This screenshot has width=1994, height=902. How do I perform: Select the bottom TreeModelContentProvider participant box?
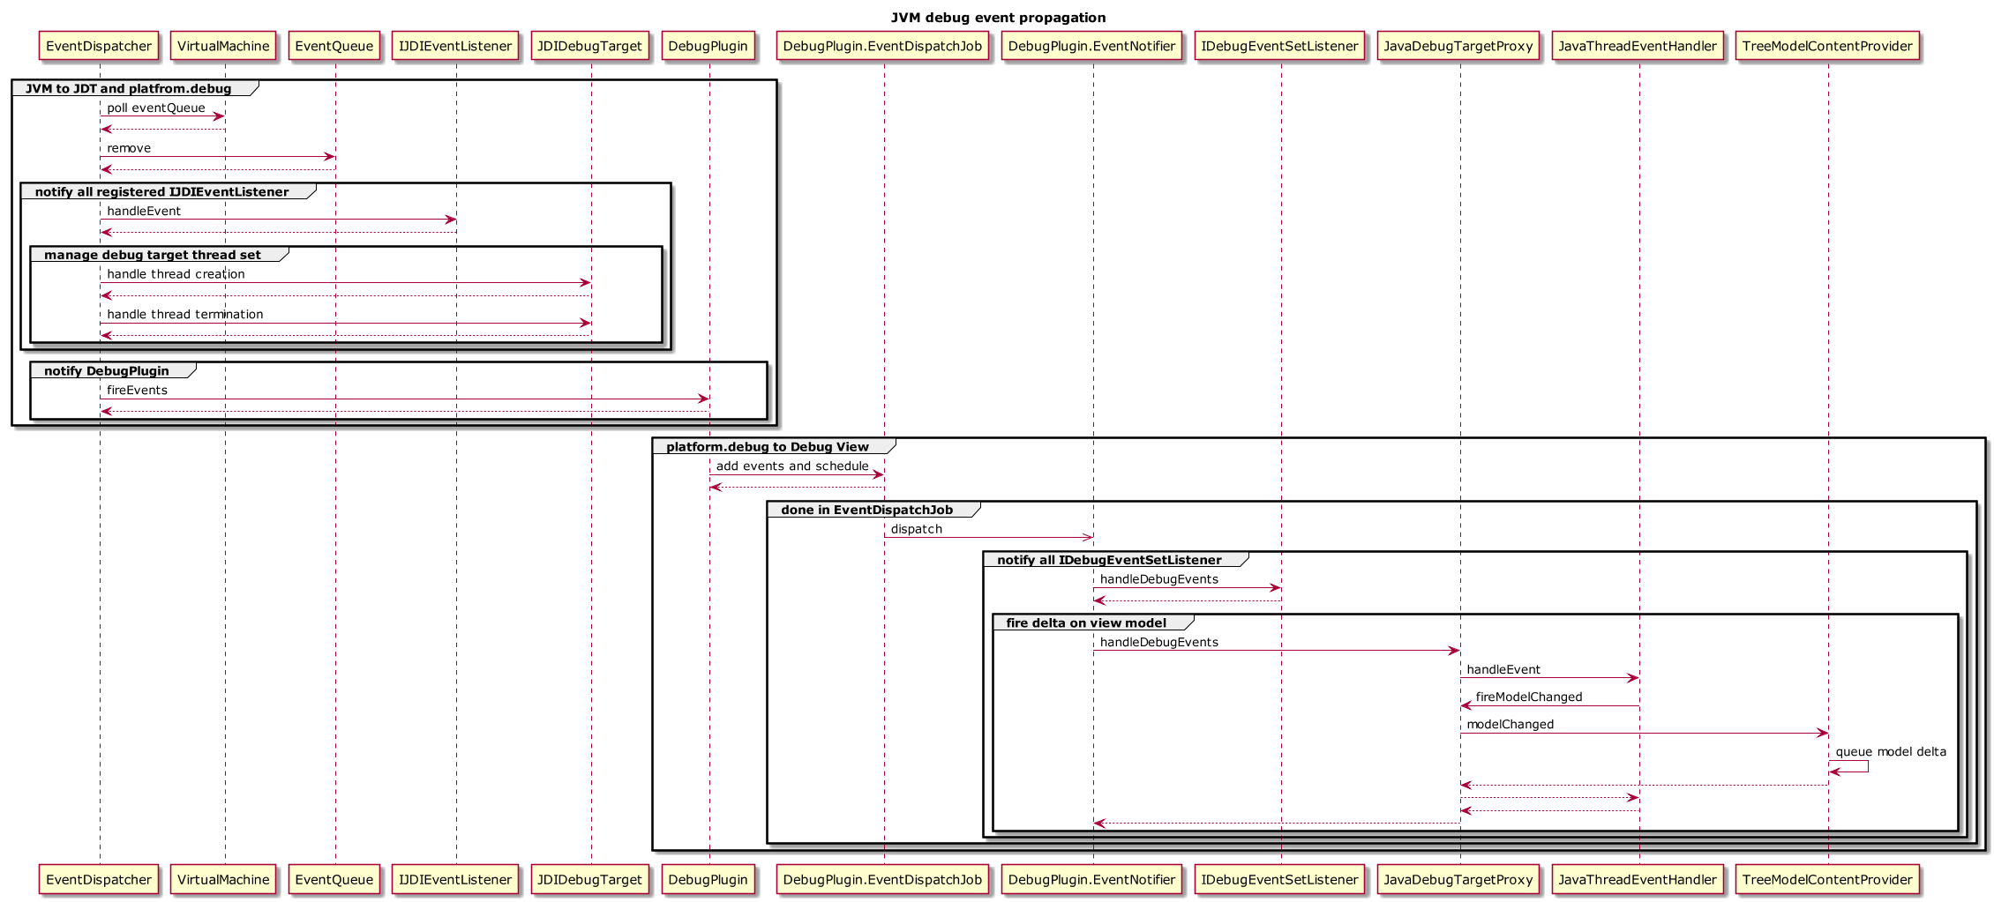1827,879
